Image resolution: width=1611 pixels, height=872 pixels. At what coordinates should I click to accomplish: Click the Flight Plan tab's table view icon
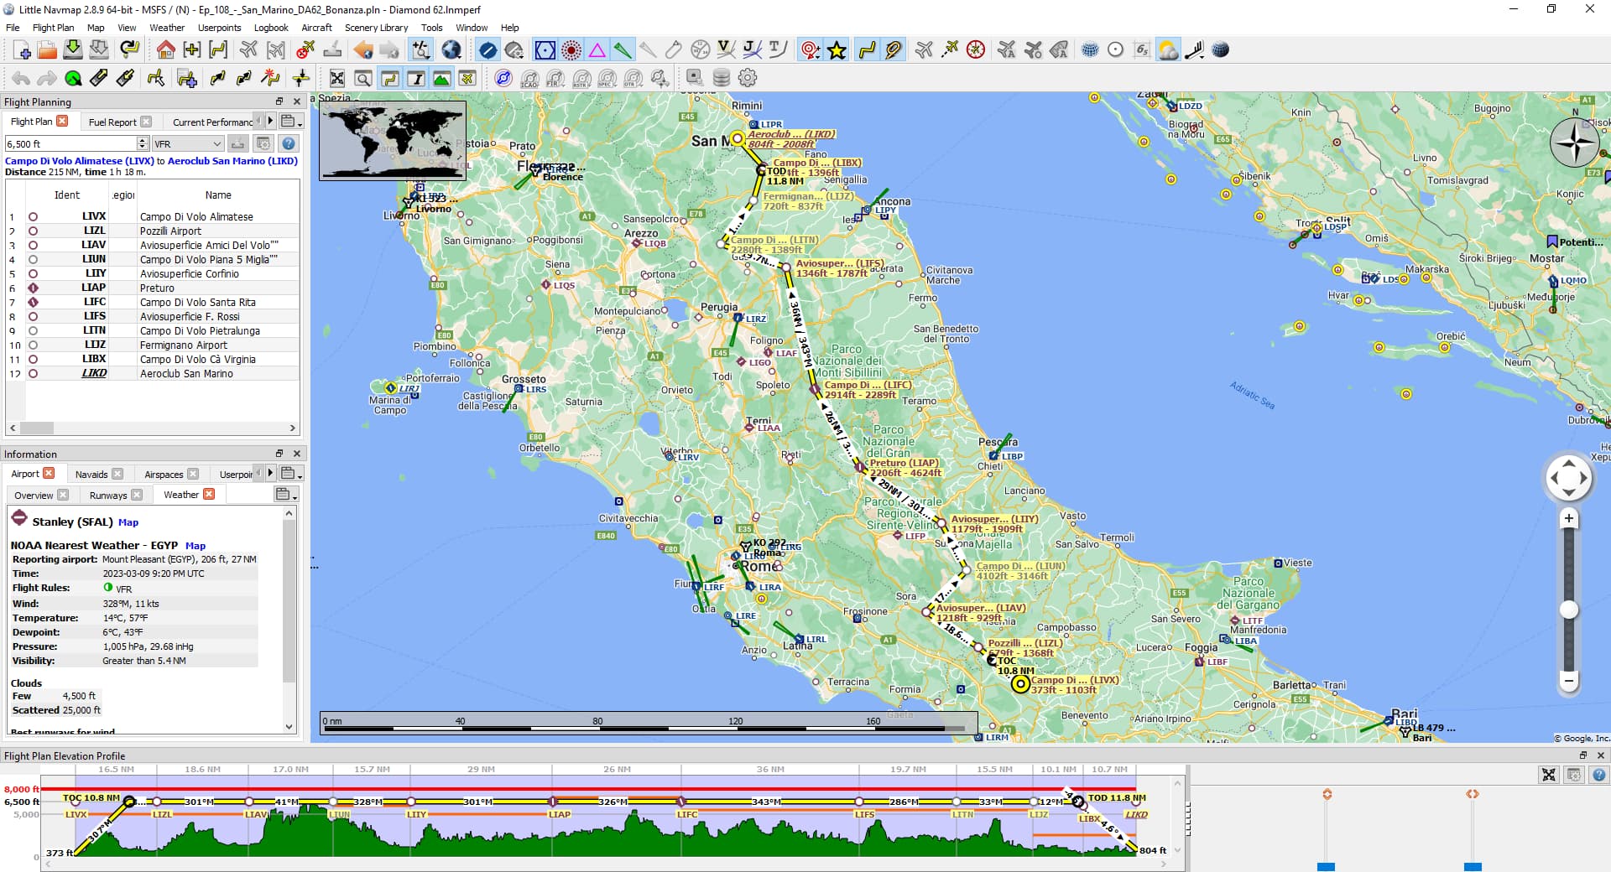[263, 144]
